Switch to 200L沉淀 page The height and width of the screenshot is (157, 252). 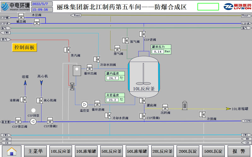pos(188,151)
